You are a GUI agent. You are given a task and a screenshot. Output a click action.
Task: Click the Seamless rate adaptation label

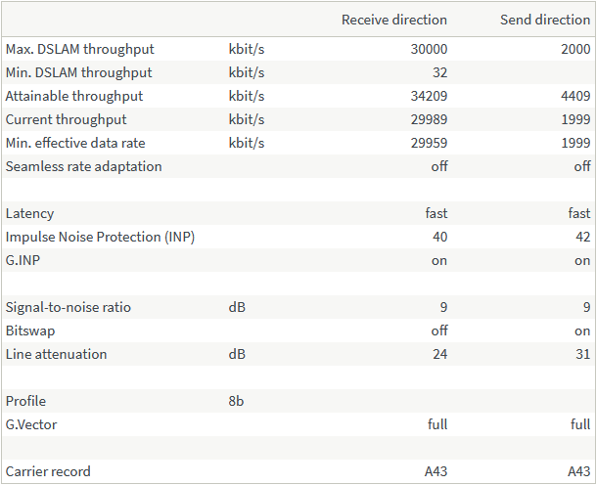pos(83,166)
